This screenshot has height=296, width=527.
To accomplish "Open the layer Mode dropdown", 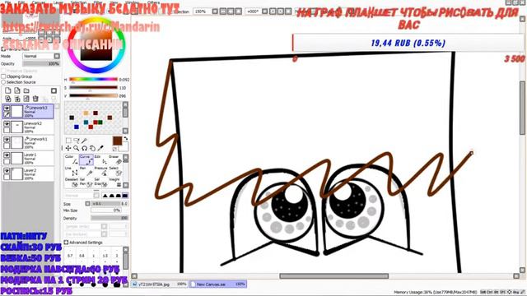I will point(57,56).
